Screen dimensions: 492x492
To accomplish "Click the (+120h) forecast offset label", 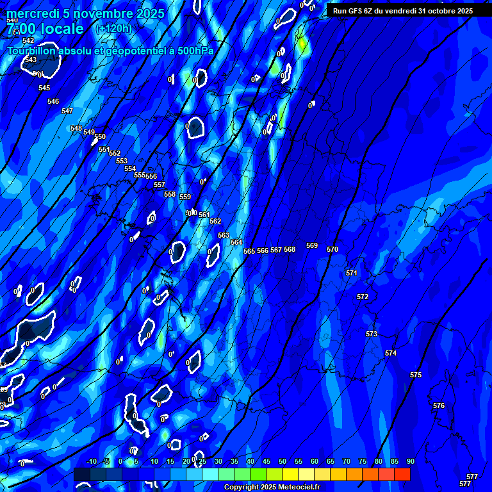I will pos(113,29).
